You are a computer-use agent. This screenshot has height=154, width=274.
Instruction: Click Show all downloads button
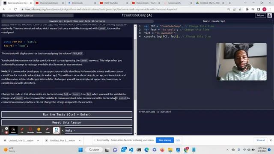click(x=260, y=140)
